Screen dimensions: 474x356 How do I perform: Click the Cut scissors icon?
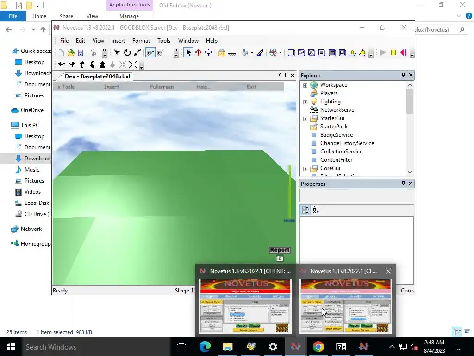coord(94,53)
